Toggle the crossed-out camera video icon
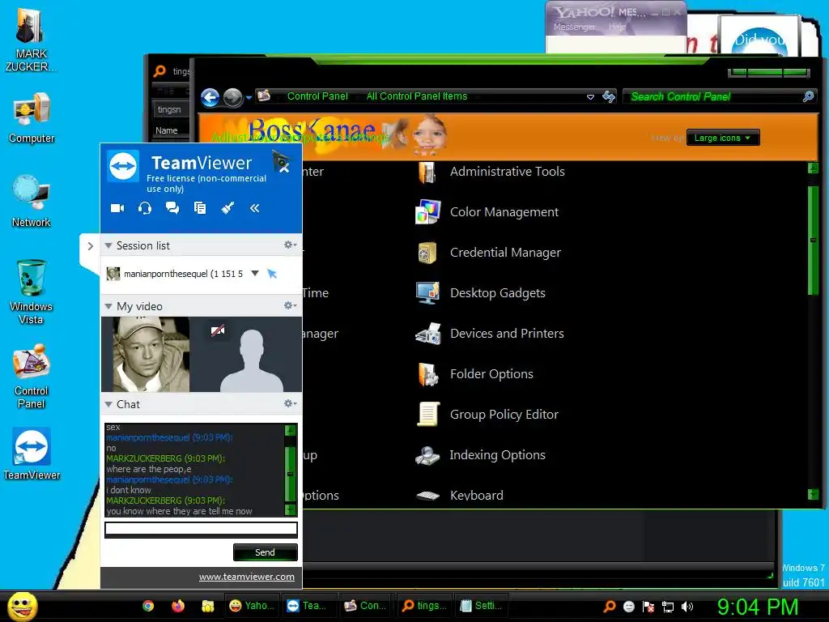The width and height of the screenshot is (829, 622). tap(218, 330)
